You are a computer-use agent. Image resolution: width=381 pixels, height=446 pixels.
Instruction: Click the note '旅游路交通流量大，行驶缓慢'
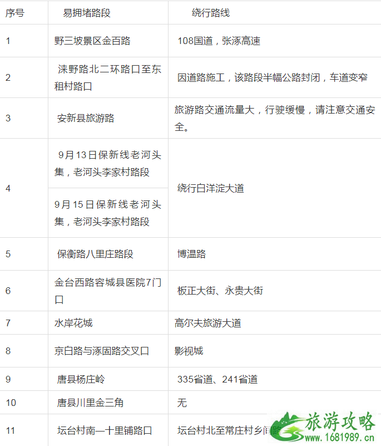[x=240, y=110]
